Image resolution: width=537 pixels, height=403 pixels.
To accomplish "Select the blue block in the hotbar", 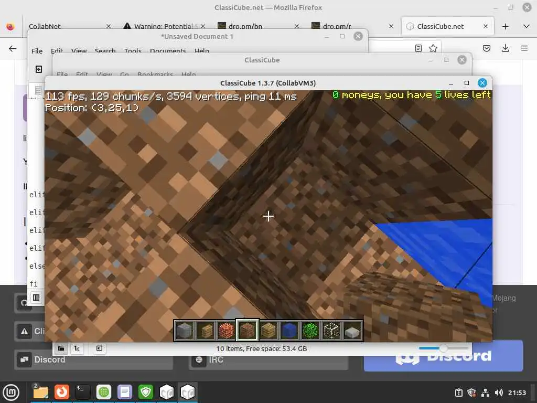I will click(x=289, y=331).
